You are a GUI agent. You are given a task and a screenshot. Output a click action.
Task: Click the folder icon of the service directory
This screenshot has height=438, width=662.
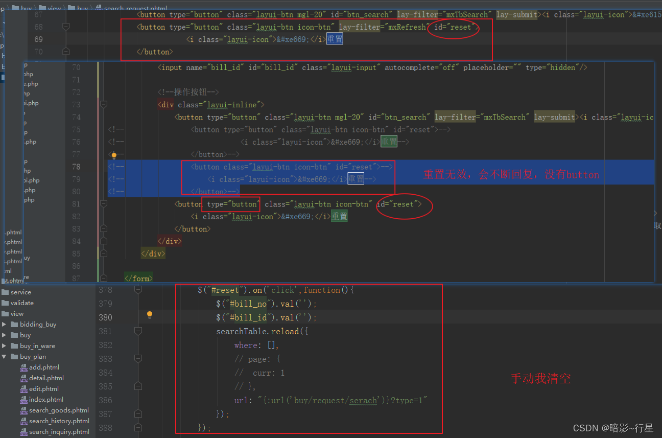tap(5, 292)
